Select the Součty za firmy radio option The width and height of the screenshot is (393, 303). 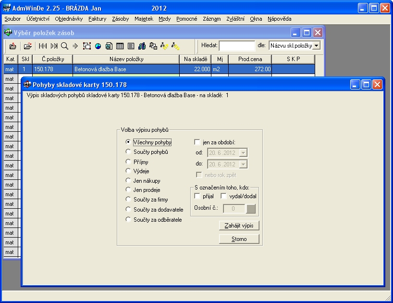coord(128,199)
